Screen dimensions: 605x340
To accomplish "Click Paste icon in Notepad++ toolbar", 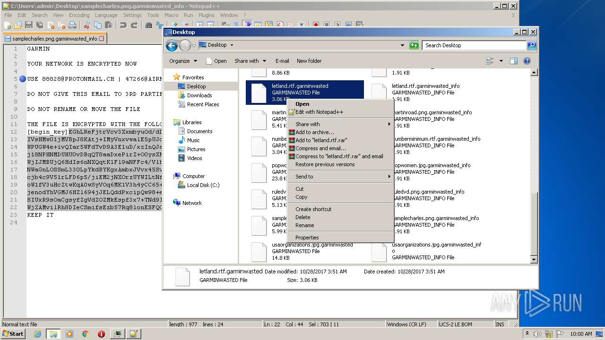I will pos(108,25).
